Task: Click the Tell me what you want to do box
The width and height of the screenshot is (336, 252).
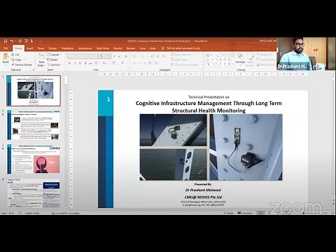Action: tap(183, 48)
